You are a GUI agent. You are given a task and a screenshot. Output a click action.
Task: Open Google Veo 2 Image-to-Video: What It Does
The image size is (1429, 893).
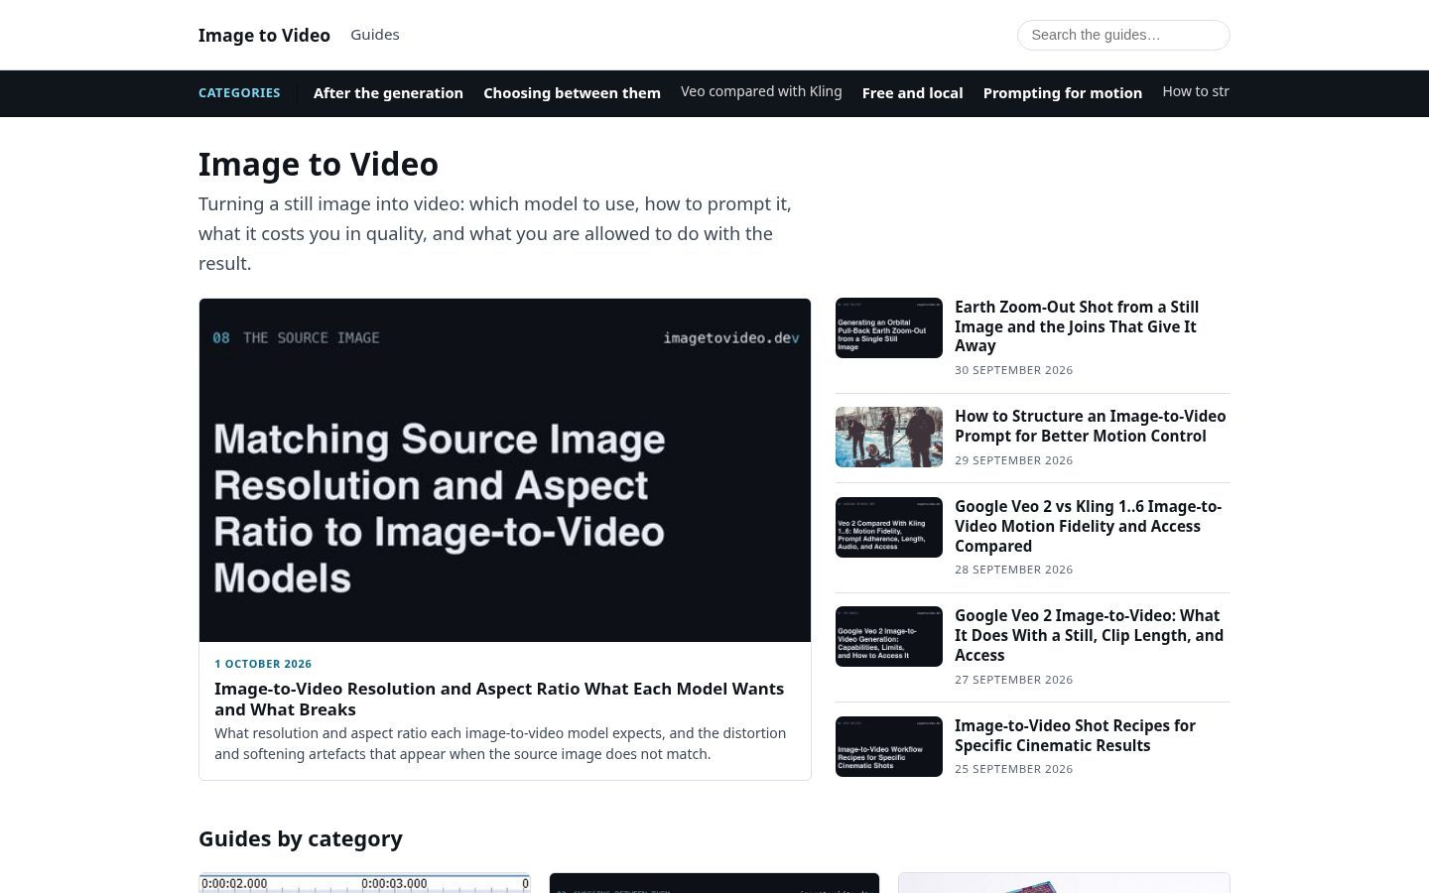(1089, 635)
